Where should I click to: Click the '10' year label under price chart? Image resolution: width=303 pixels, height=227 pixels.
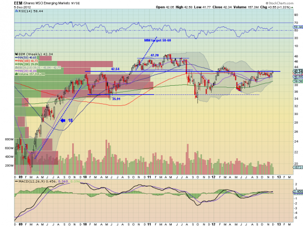click(x=85, y=177)
